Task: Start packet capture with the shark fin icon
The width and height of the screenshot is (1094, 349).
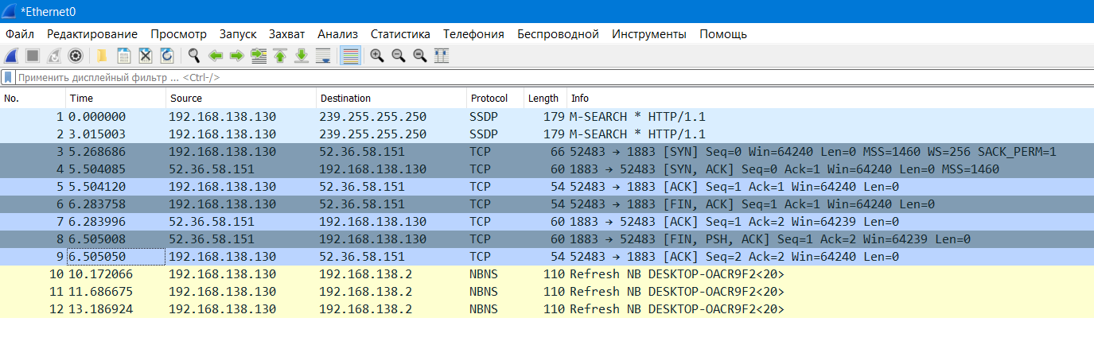Action: pos(12,56)
